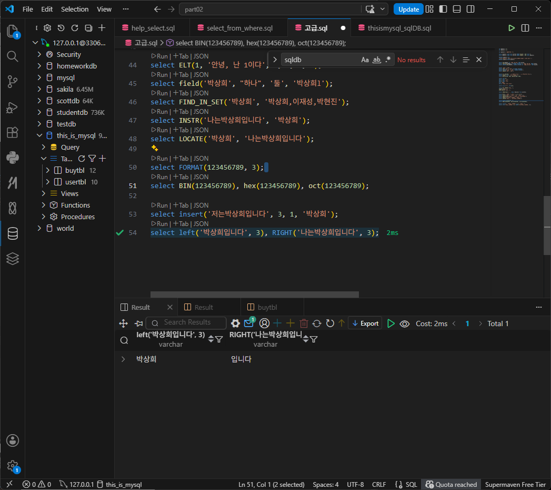Toggle the bottom panel visibility
The height and width of the screenshot is (490, 551).
[457, 9]
